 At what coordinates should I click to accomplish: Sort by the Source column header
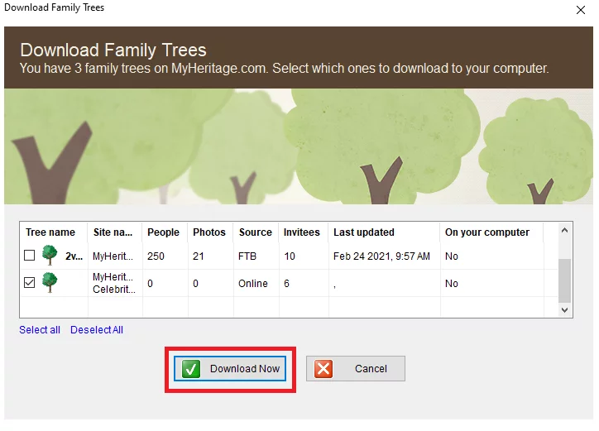point(256,232)
